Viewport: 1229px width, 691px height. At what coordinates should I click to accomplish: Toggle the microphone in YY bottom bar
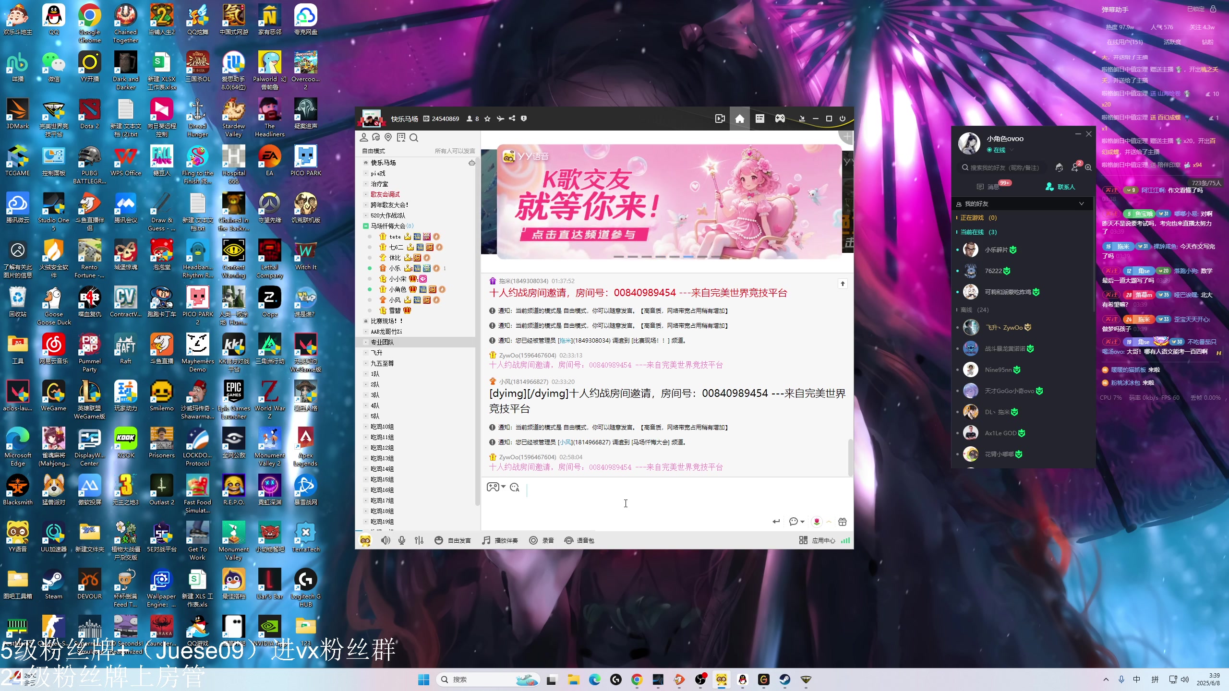pyautogui.click(x=402, y=540)
